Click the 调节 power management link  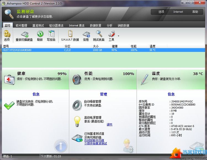(x=110, y=125)
